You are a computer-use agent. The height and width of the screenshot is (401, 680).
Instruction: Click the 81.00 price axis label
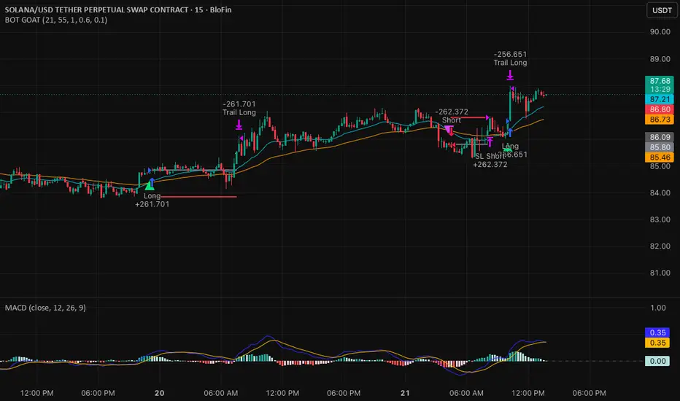point(660,273)
